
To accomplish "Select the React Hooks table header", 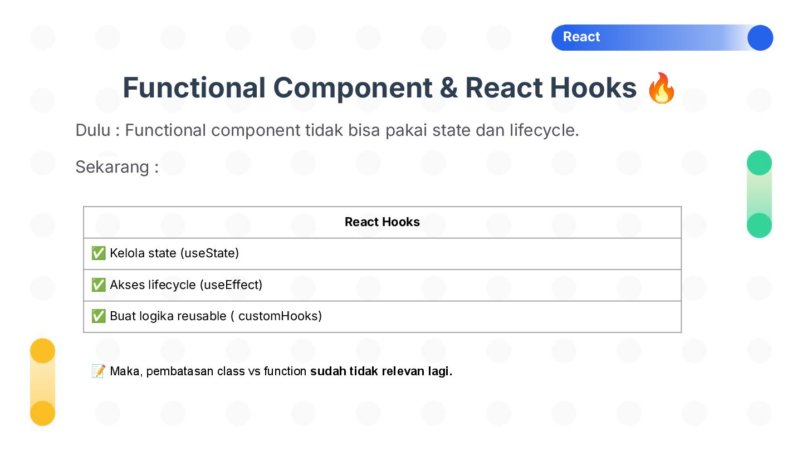I will 382,222.
